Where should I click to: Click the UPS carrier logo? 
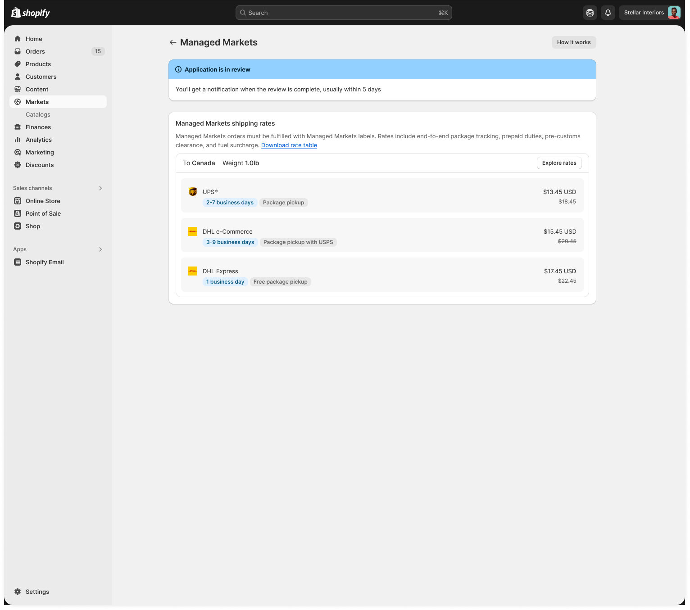(x=193, y=192)
